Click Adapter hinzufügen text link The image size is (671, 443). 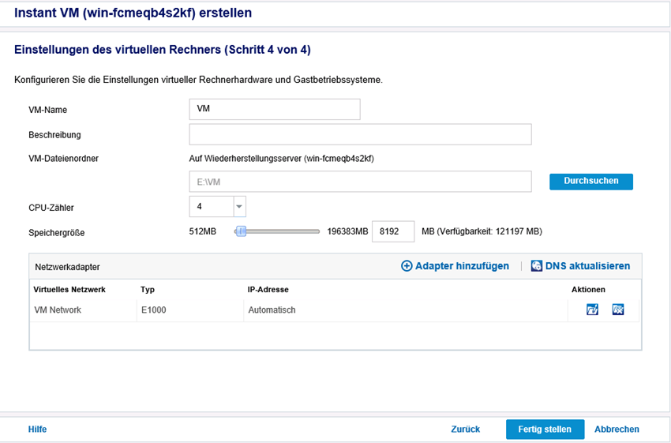coord(462,266)
